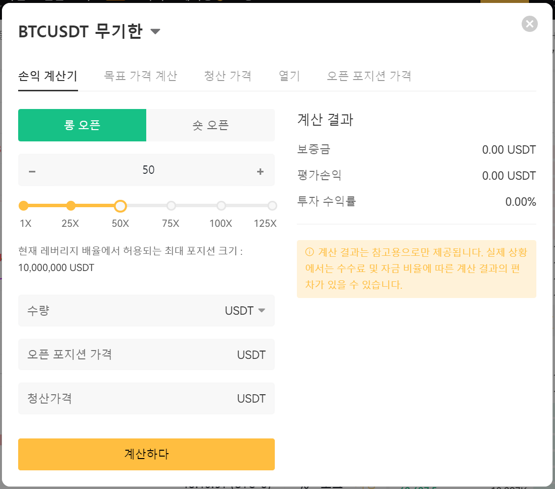Switch to the 목표 가격 계산 tab

(x=140, y=76)
